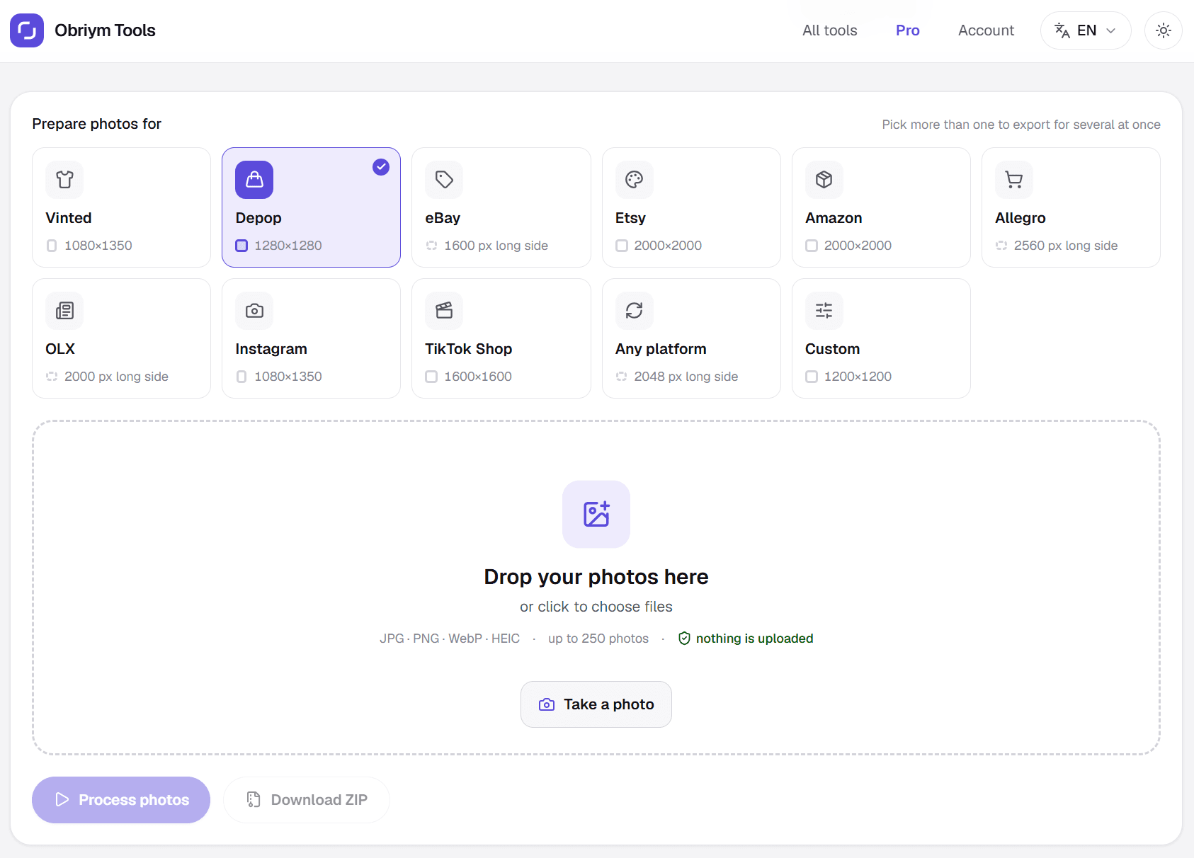Click 'nothing is uploaded' text
Viewport: 1194px width, 858px height.
pyautogui.click(x=754, y=639)
